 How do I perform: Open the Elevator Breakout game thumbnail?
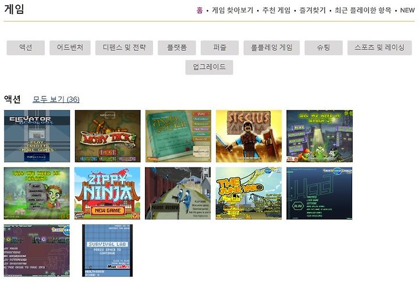pyautogui.click(x=37, y=136)
